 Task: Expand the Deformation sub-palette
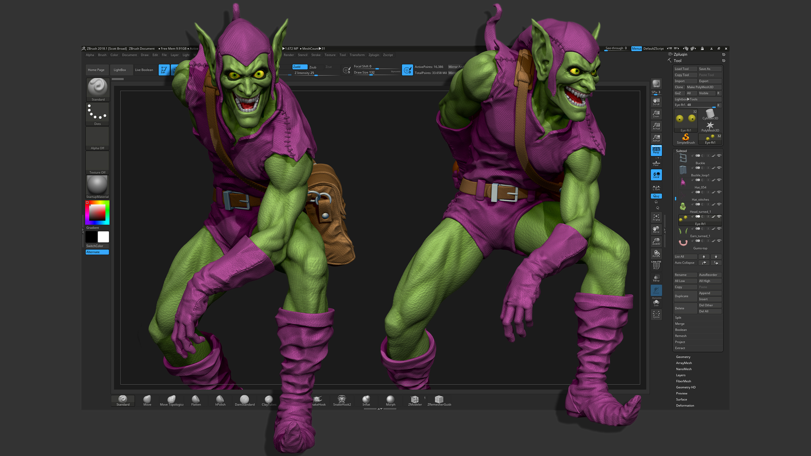tap(685, 406)
